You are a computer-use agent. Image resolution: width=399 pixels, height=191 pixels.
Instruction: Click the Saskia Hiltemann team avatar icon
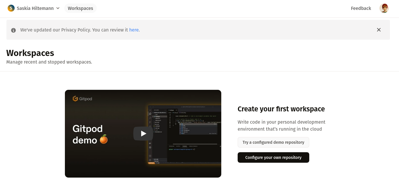click(x=11, y=8)
